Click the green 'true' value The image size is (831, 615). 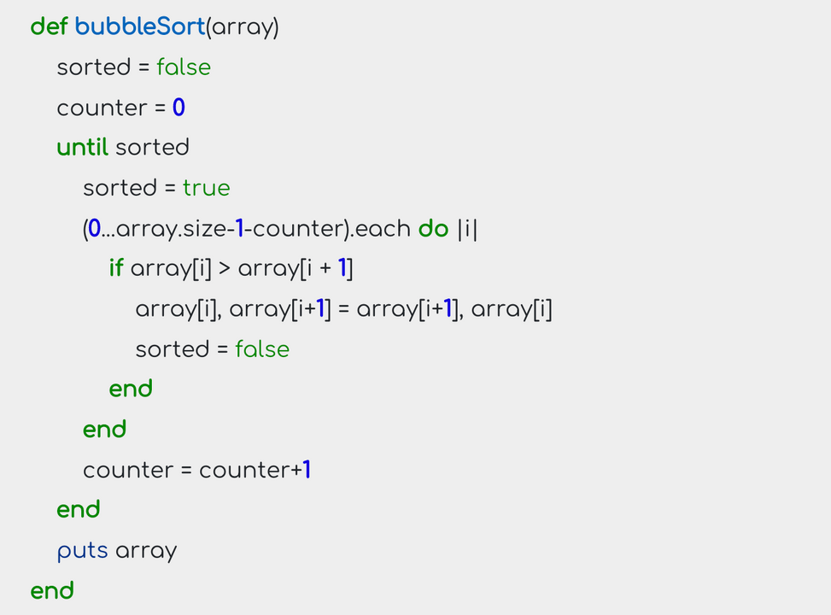206,188
